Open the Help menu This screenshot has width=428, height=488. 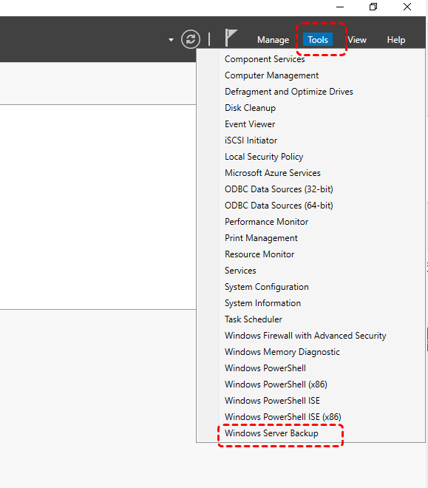point(396,40)
